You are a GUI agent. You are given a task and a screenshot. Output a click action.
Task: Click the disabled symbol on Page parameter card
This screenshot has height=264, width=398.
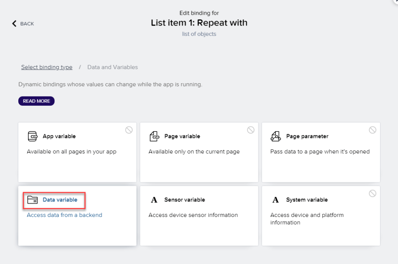point(372,130)
